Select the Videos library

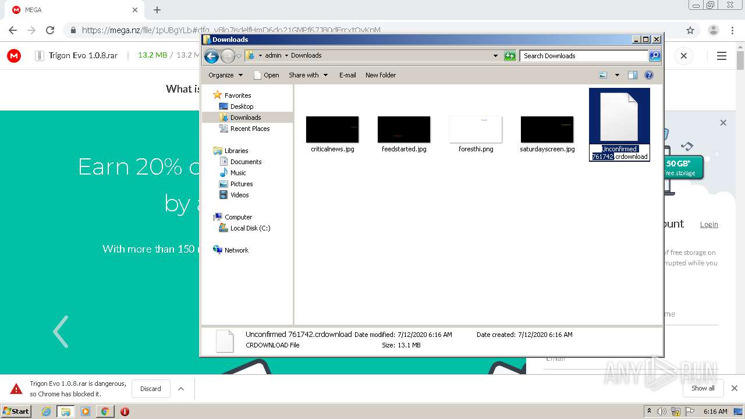point(239,195)
